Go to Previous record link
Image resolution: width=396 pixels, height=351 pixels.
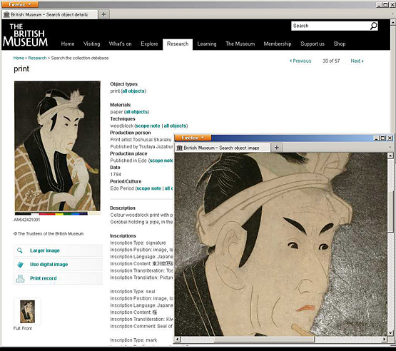300,61
